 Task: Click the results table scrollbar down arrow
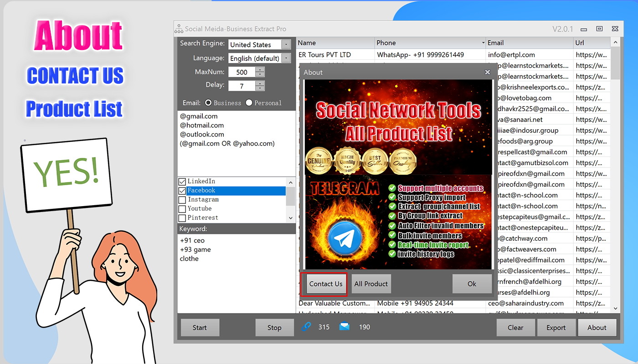(x=615, y=308)
